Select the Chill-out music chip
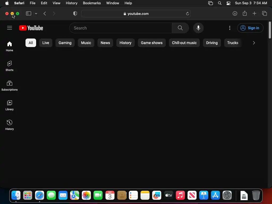The image size is (272, 204). (x=184, y=43)
